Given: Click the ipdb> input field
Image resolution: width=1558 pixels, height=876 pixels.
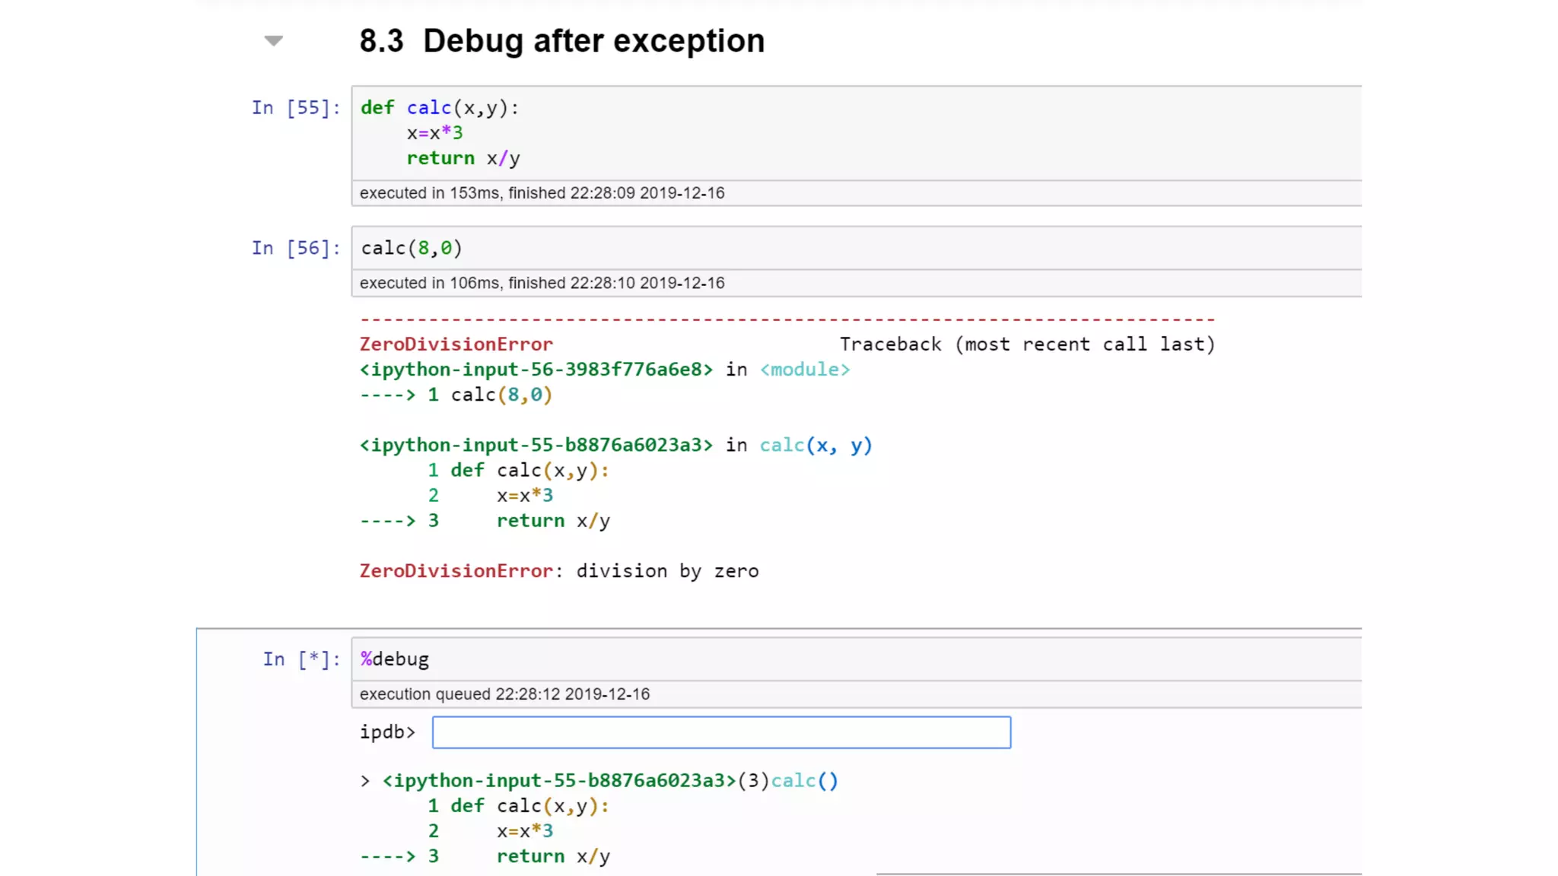Looking at the screenshot, I should pos(721,732).
